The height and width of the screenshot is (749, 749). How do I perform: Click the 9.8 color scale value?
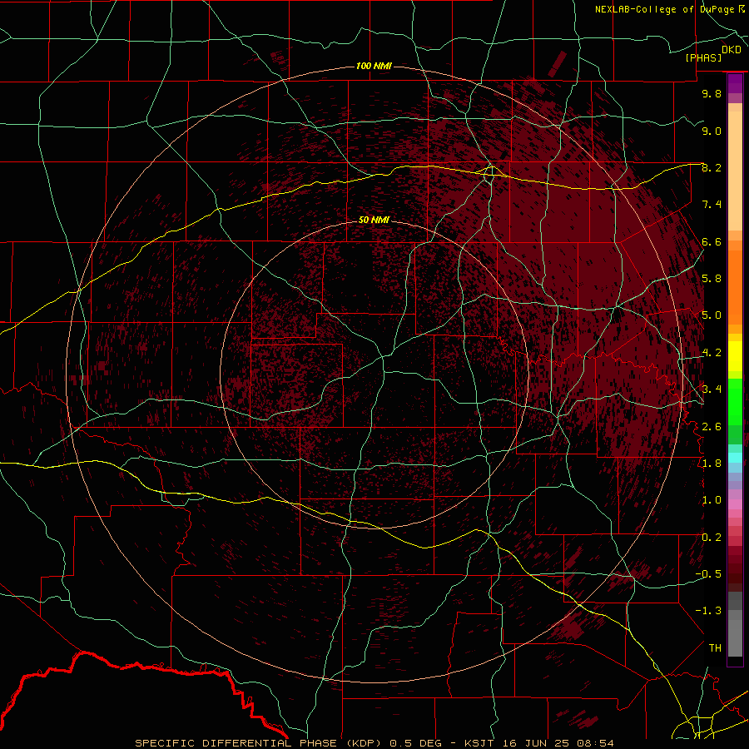coord(712,93)
